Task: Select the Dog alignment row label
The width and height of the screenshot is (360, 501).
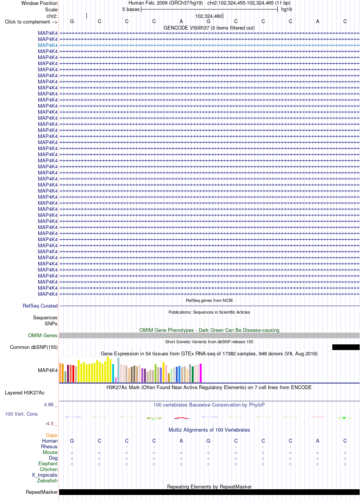Action: click(x=53, y=458)
